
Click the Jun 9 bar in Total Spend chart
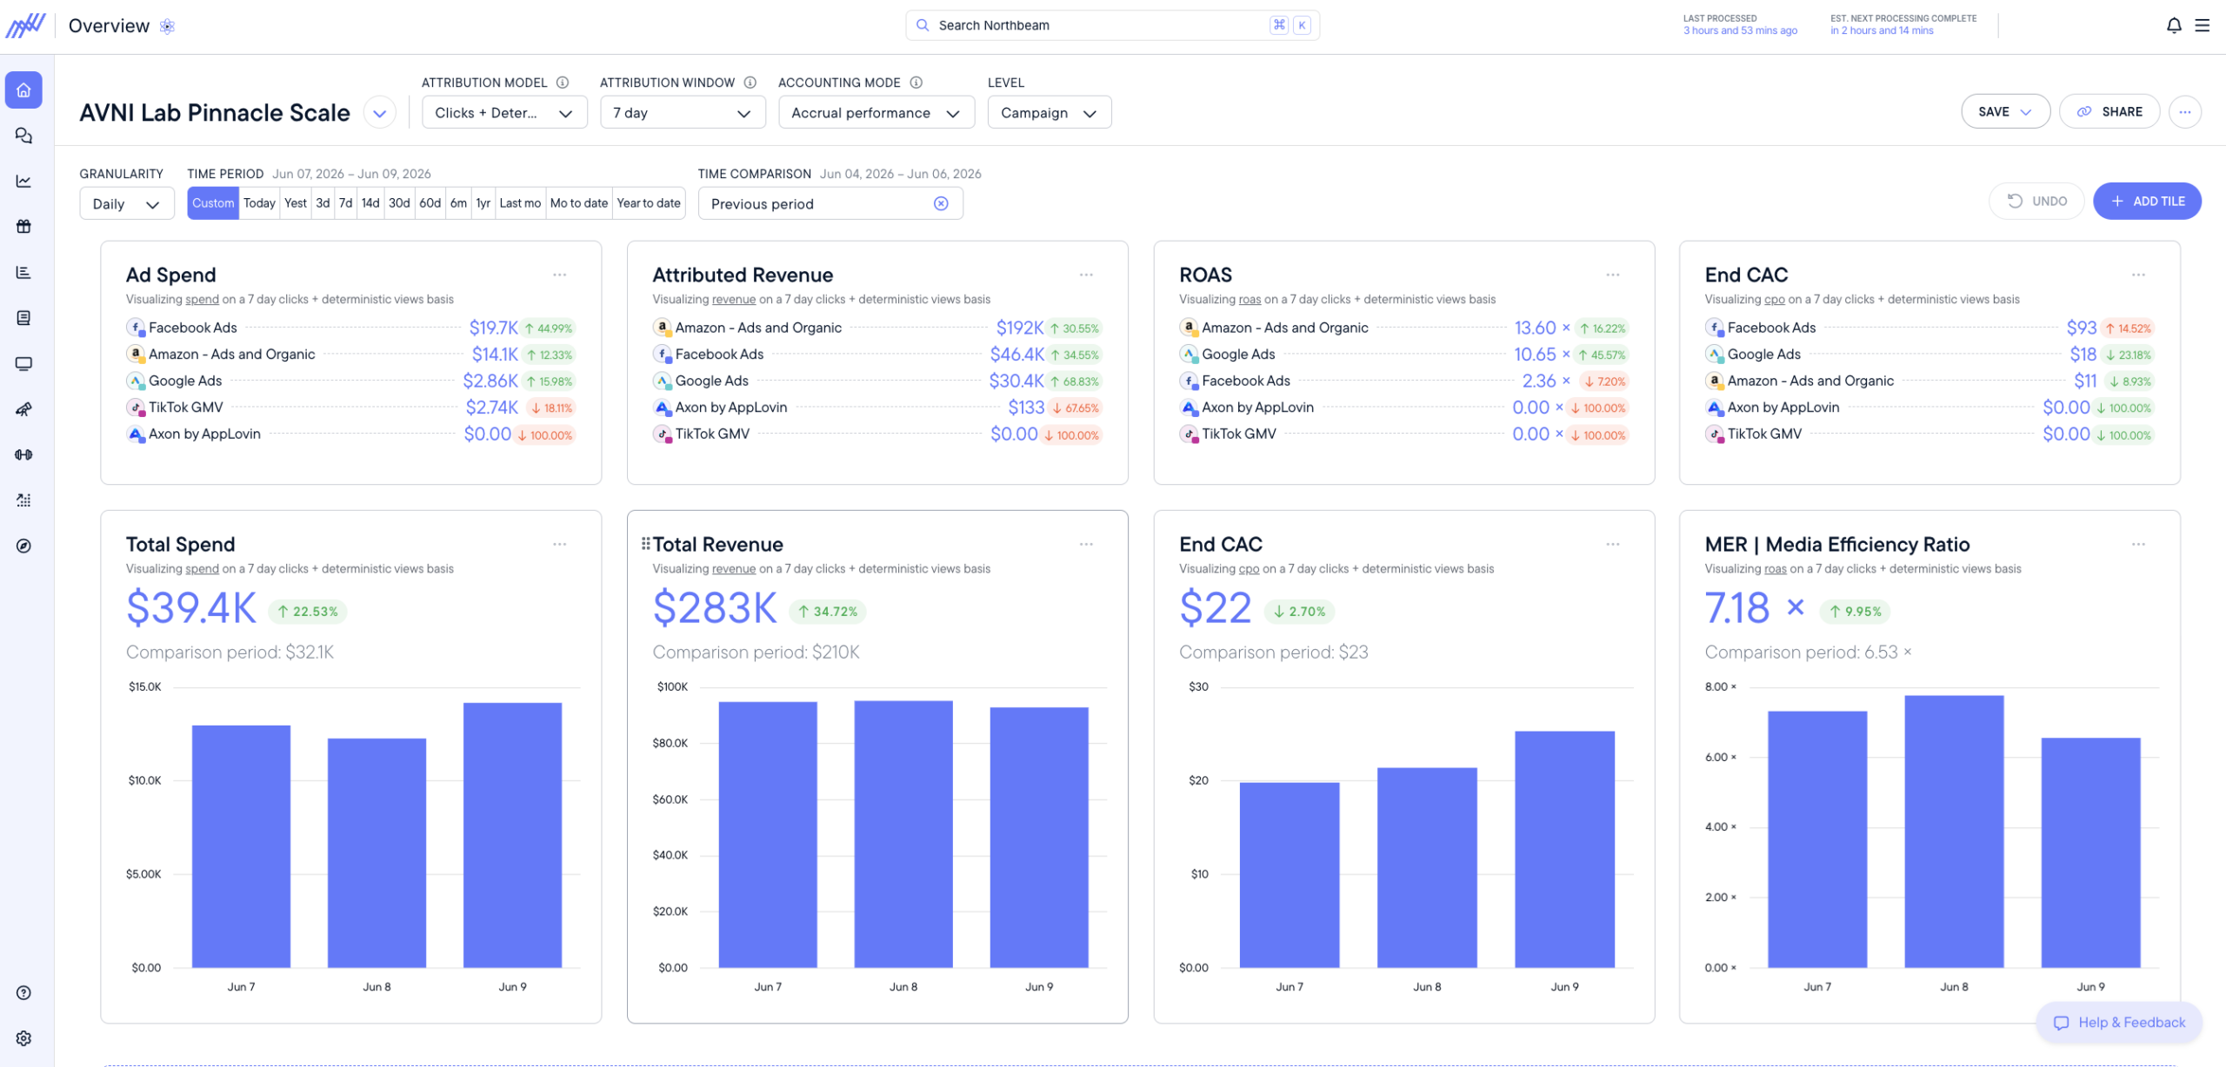click(512, 835)
